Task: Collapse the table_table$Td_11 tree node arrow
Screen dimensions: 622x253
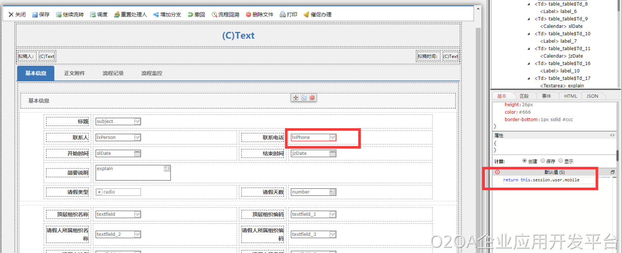Action: [529, 49]
